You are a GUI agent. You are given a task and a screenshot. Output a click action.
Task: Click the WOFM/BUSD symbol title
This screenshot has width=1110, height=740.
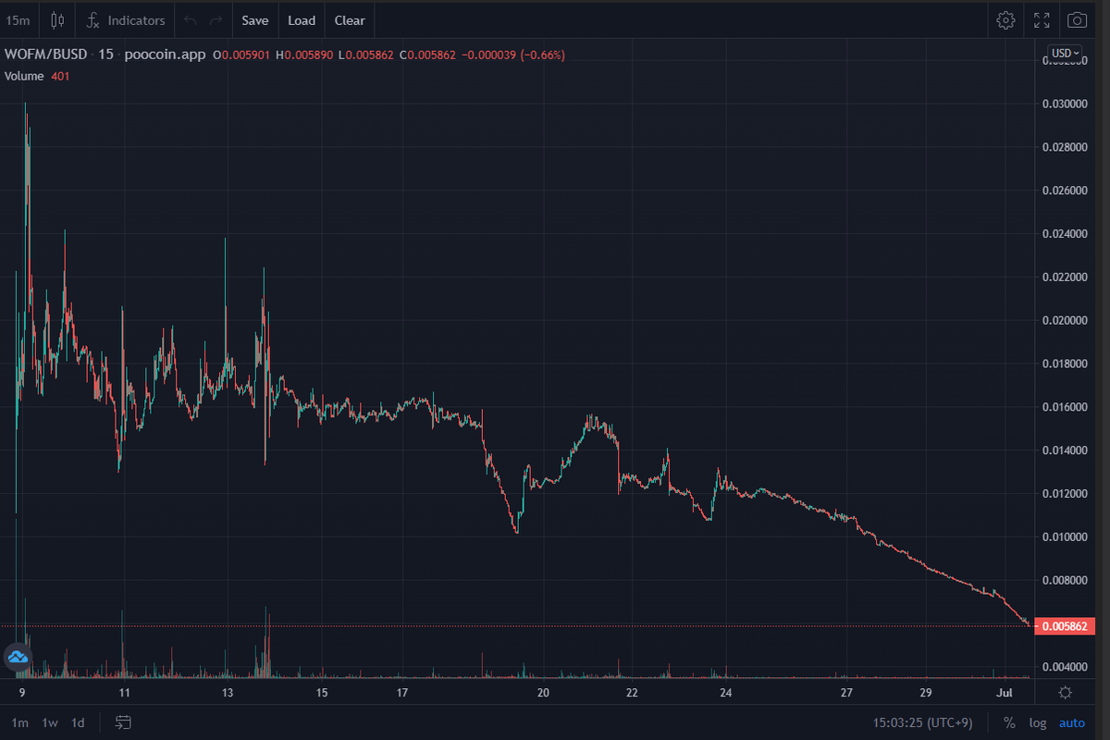46,55
